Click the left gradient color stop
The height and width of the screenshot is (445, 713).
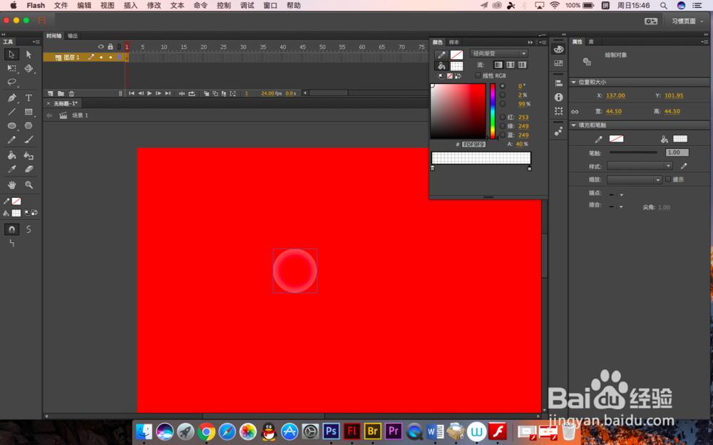tap(433, 168)
